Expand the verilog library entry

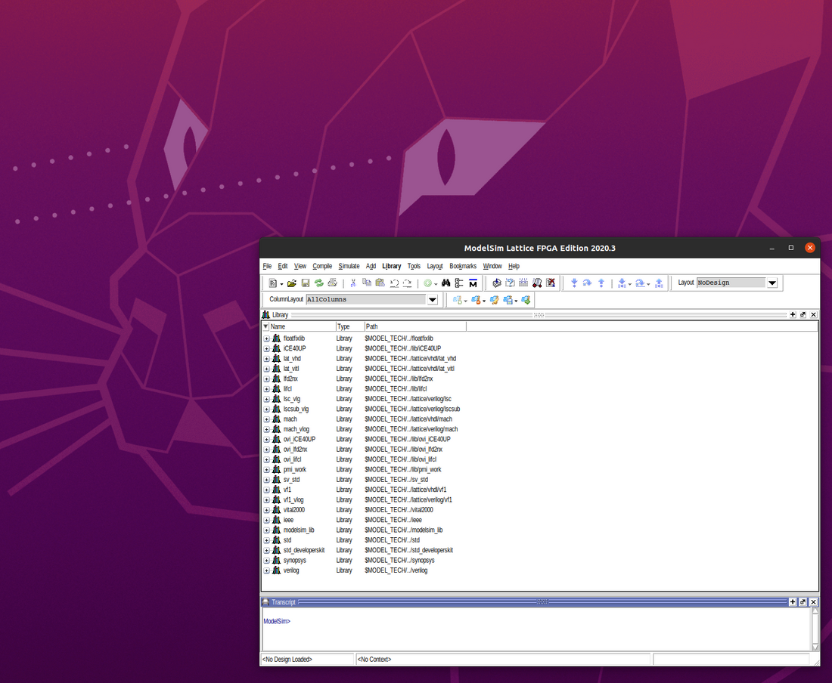(x=266, y=570)
